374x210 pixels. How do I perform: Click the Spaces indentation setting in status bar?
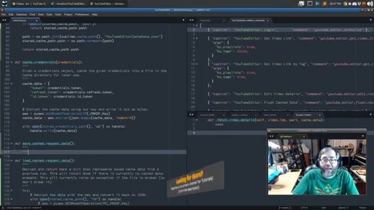click(343, 208)
